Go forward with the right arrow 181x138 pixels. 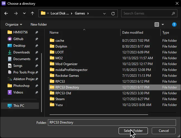coord(16,13)
